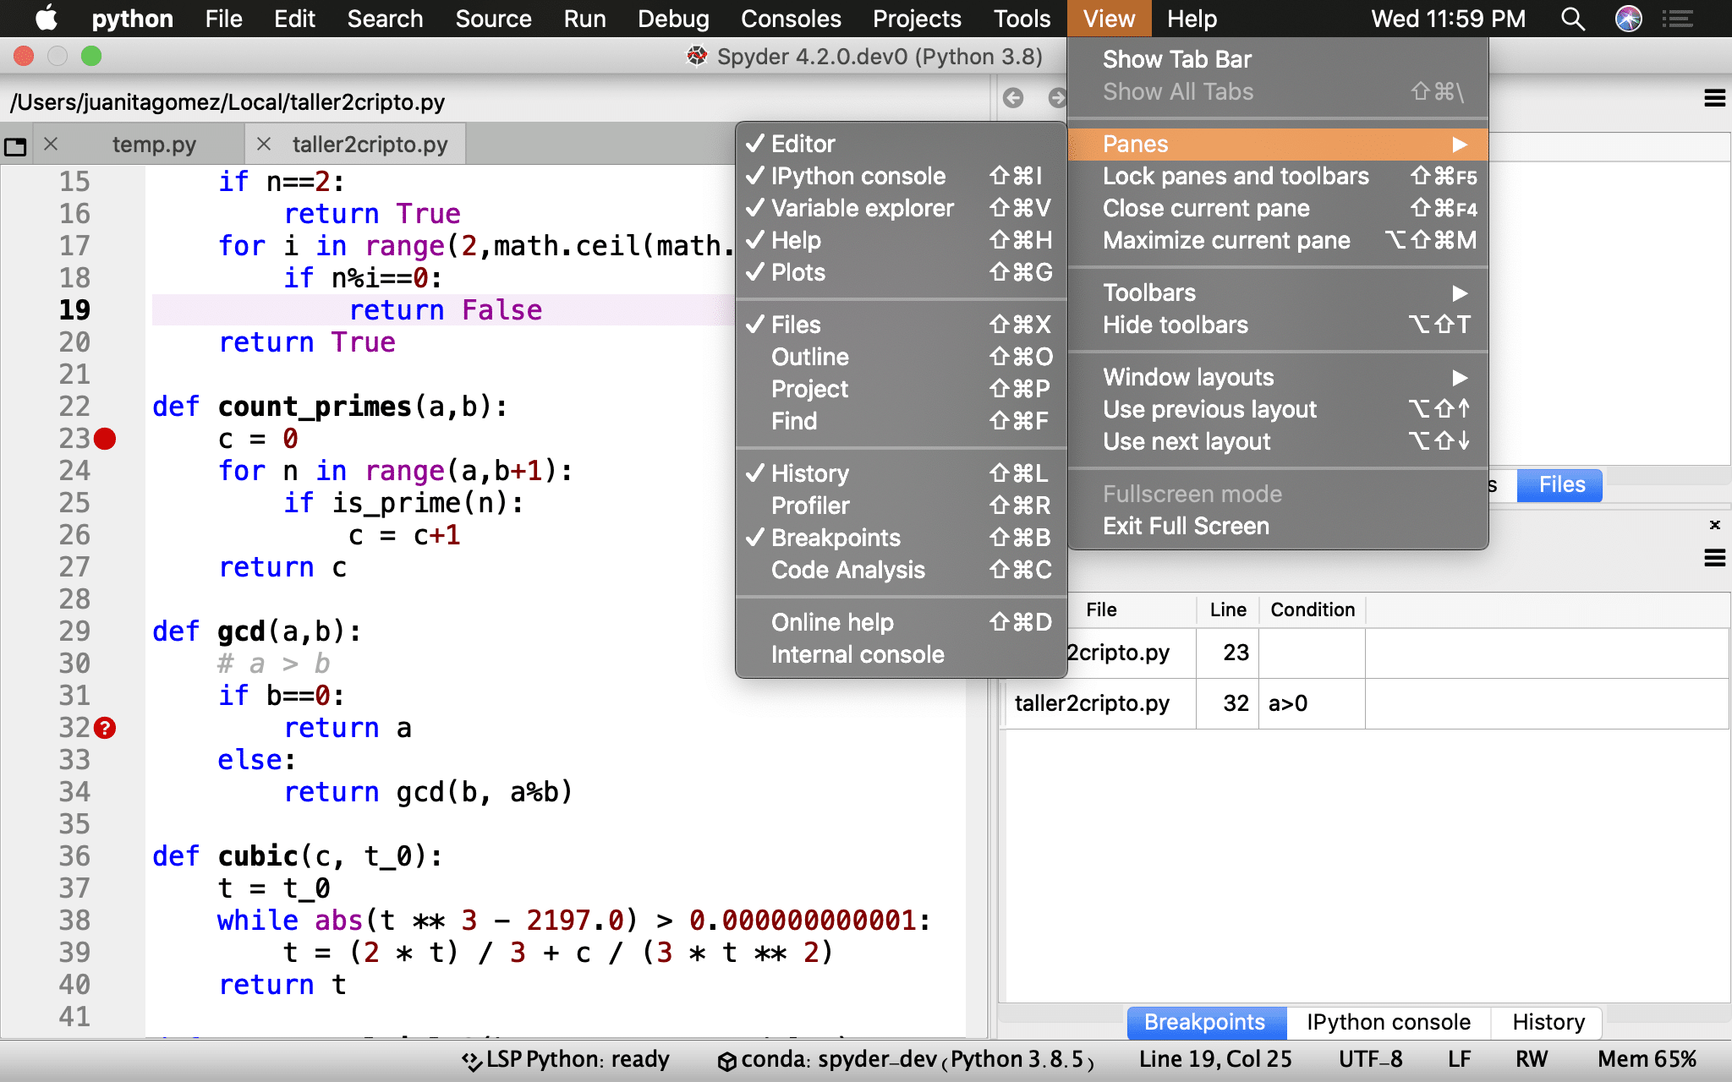The width and height of the screenshot is (1732, 1082).
Task: Open Spotlight search magnifier icon
Action: 1572,18
